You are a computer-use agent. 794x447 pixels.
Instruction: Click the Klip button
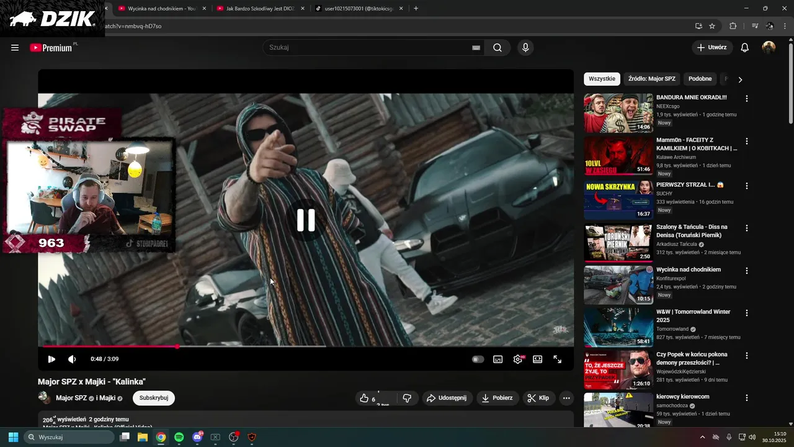tap(538, 398)
